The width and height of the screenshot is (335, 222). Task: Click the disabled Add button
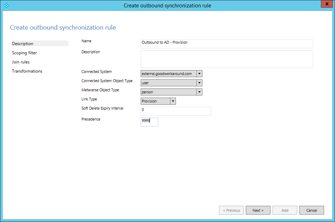pos(285,210)
